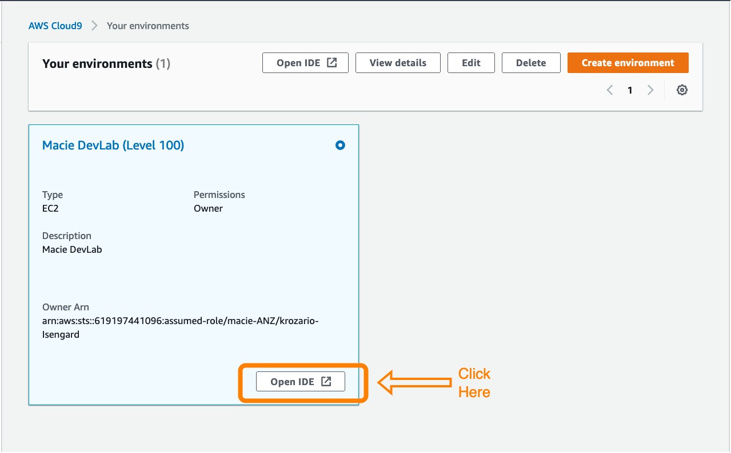This screenshot has height=453, width=731.
Task: Click the "Description" field label
Action: (x=67, y=236)
